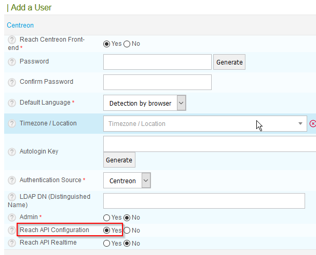
Task: Open help icon next to Reach API Realtime
Action: 12,243
